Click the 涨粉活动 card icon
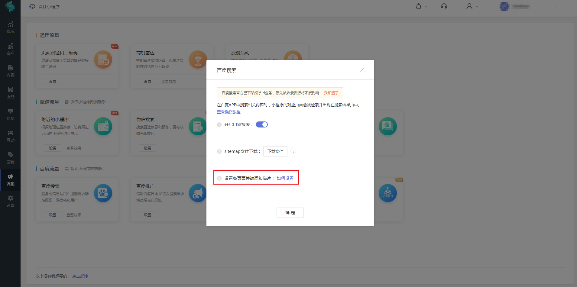The height and width of the screenshot is (287, 577). pos(293,56)
